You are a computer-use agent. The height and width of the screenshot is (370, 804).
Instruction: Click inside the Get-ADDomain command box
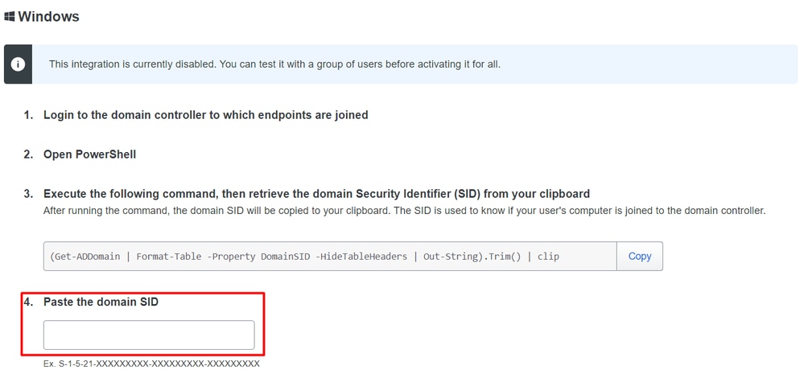point(330,257)
